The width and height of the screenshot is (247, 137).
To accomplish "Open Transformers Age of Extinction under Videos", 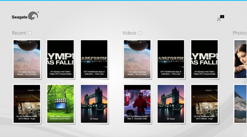I will [x=171, y=59].
